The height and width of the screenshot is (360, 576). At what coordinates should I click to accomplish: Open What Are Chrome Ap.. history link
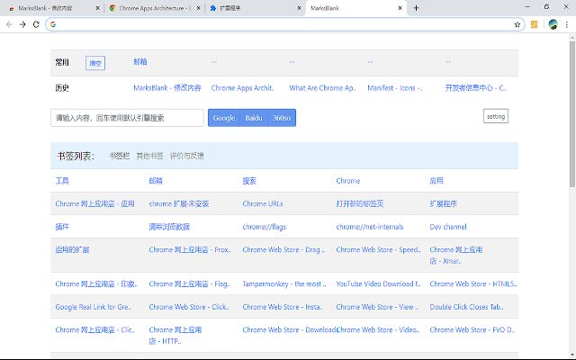(x=322, y=88)
